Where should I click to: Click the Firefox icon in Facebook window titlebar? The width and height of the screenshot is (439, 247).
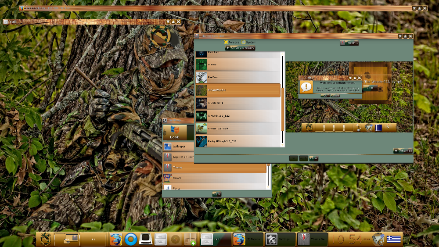pyautogui.click(x=22, y=8)
